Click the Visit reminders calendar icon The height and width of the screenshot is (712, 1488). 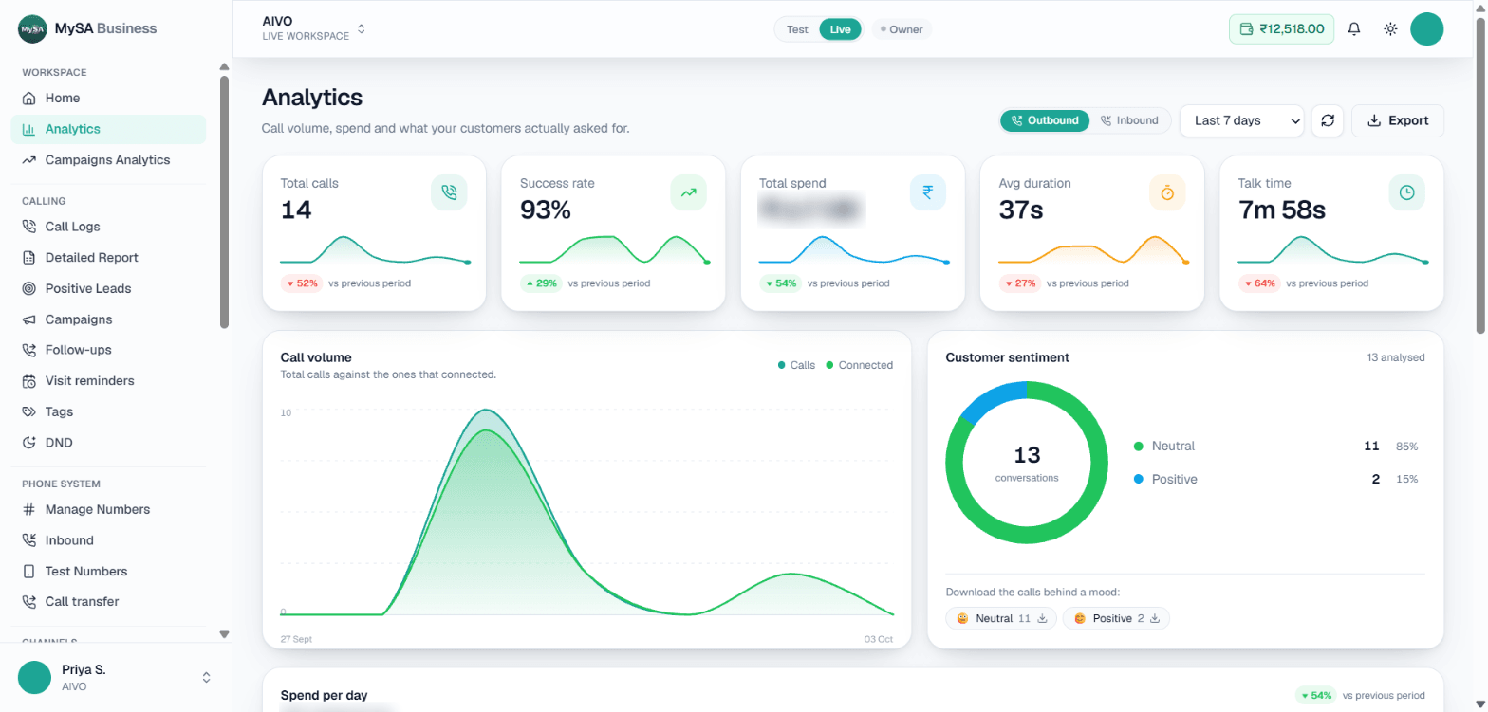pyautogui.click(x=28, y=381)
